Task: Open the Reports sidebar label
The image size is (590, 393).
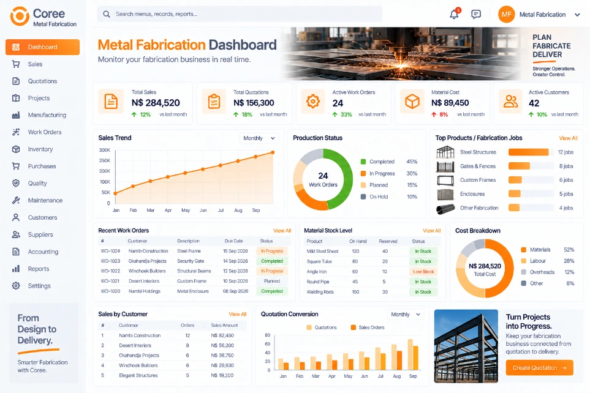Action: [x=39, y=269]
